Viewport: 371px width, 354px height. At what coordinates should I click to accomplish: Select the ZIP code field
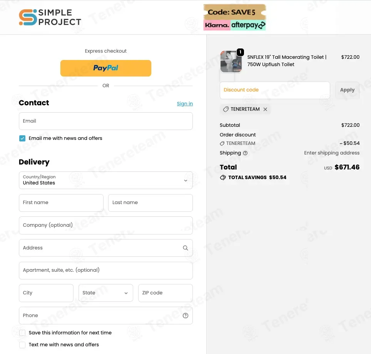pyautogui.click(x=165, y=293)
